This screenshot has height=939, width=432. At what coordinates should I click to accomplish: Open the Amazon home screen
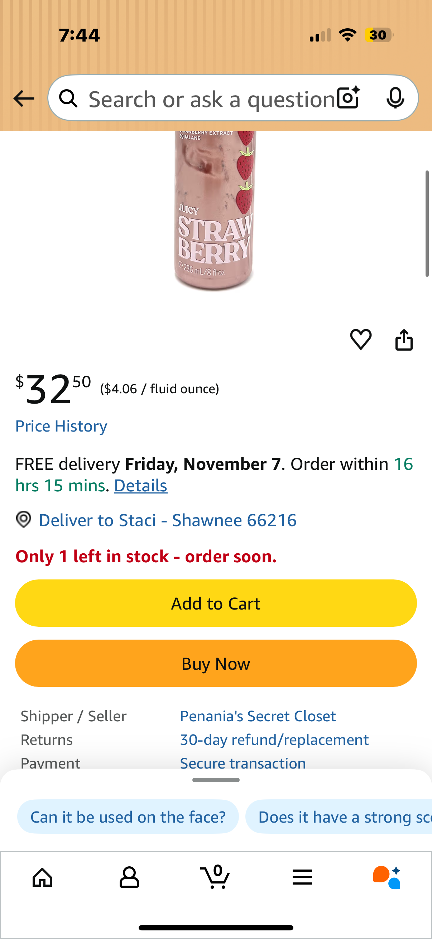(x=42, y=877)
